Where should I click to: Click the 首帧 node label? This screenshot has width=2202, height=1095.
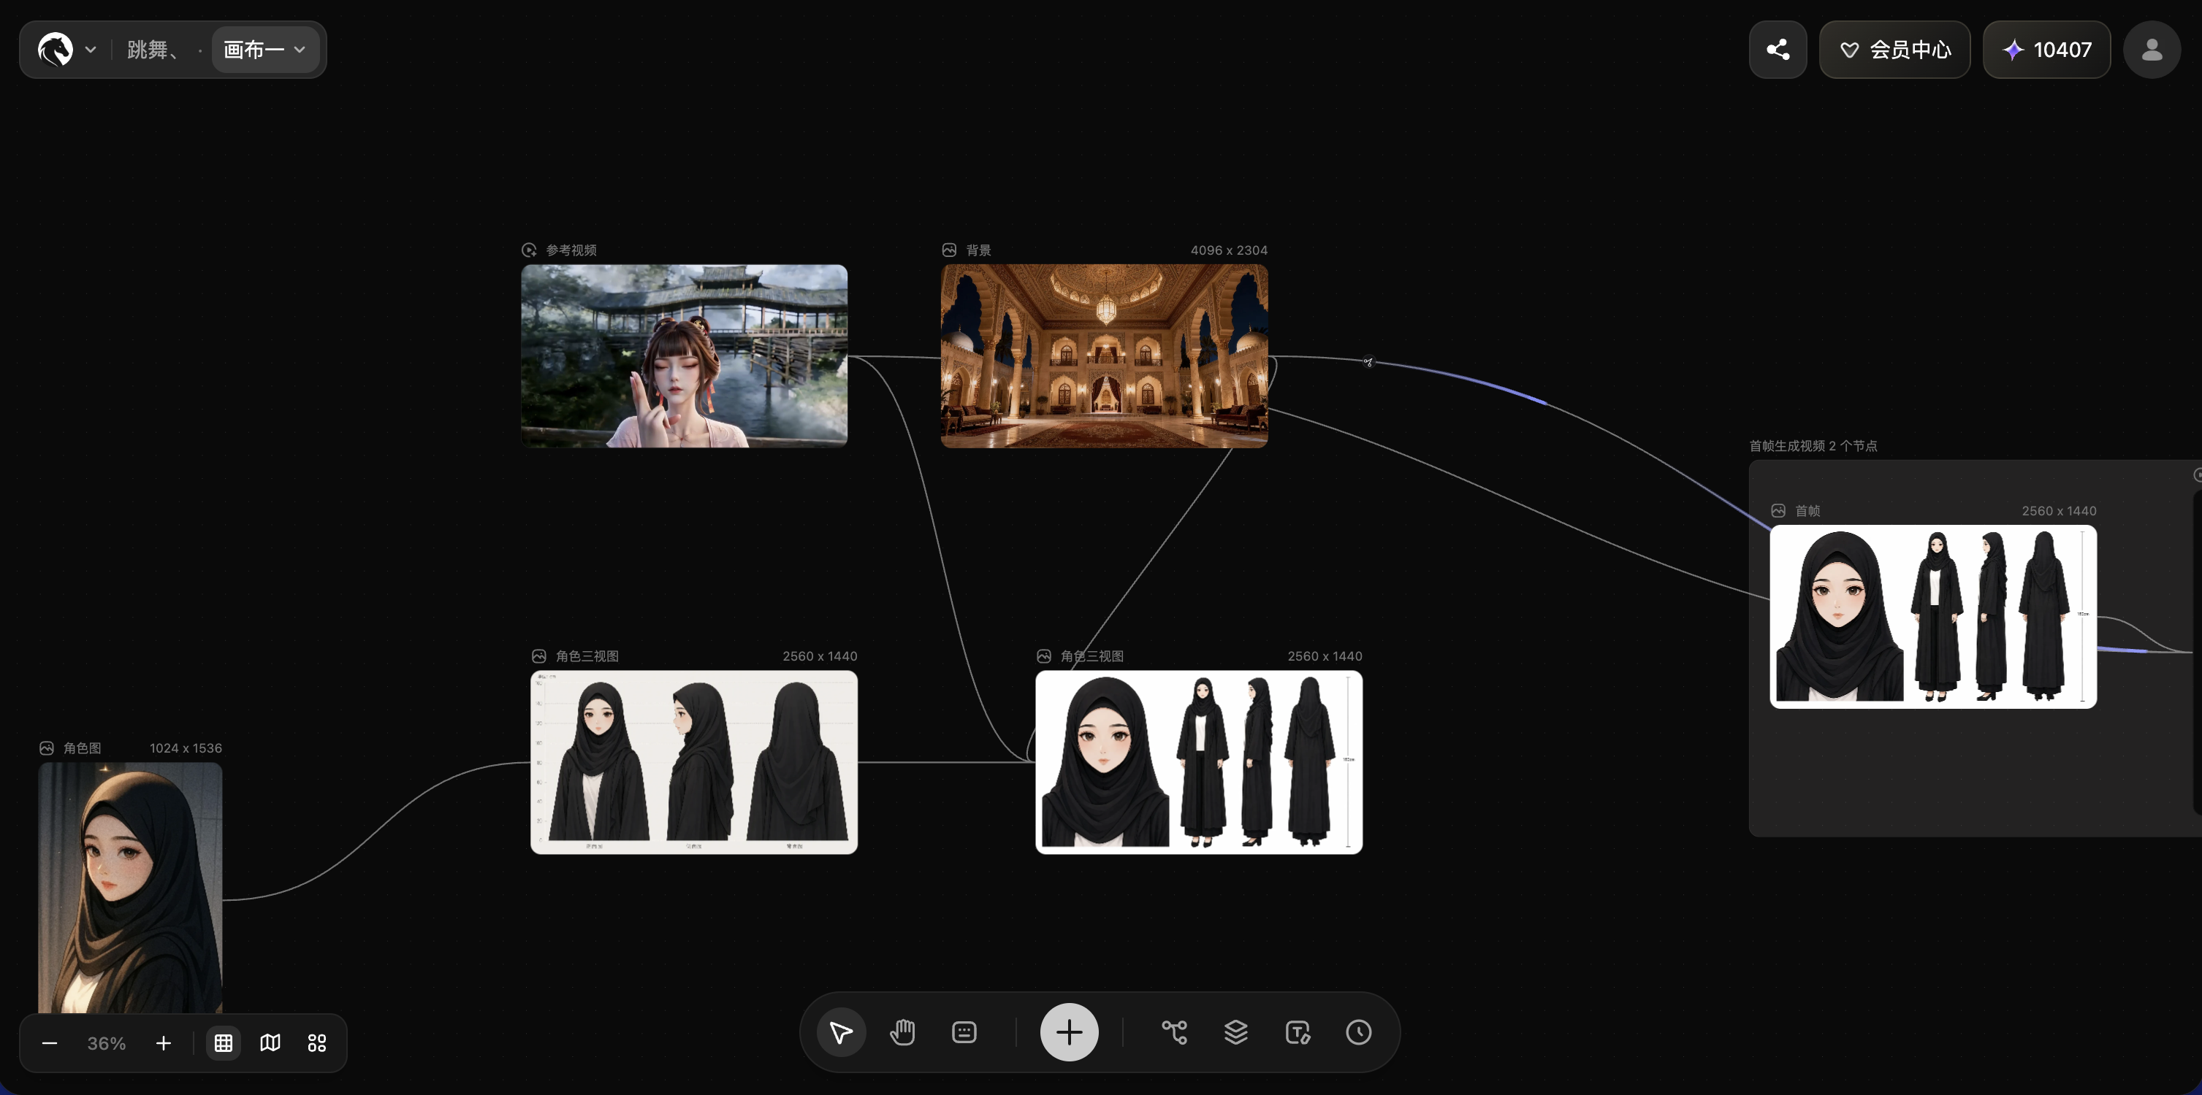[1807, 511]
